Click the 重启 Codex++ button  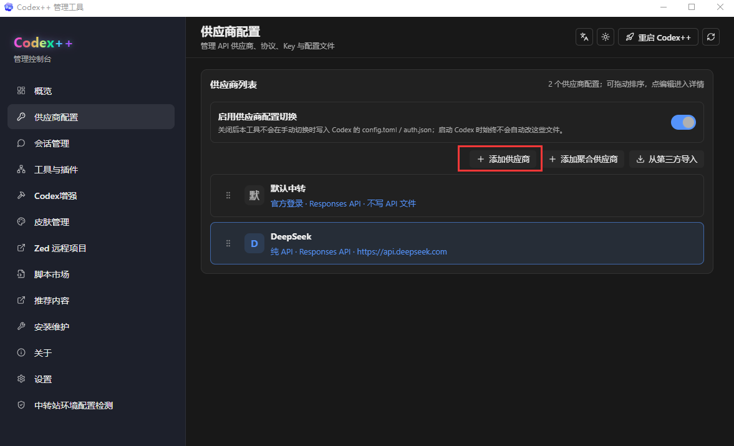tap(658, 37)
